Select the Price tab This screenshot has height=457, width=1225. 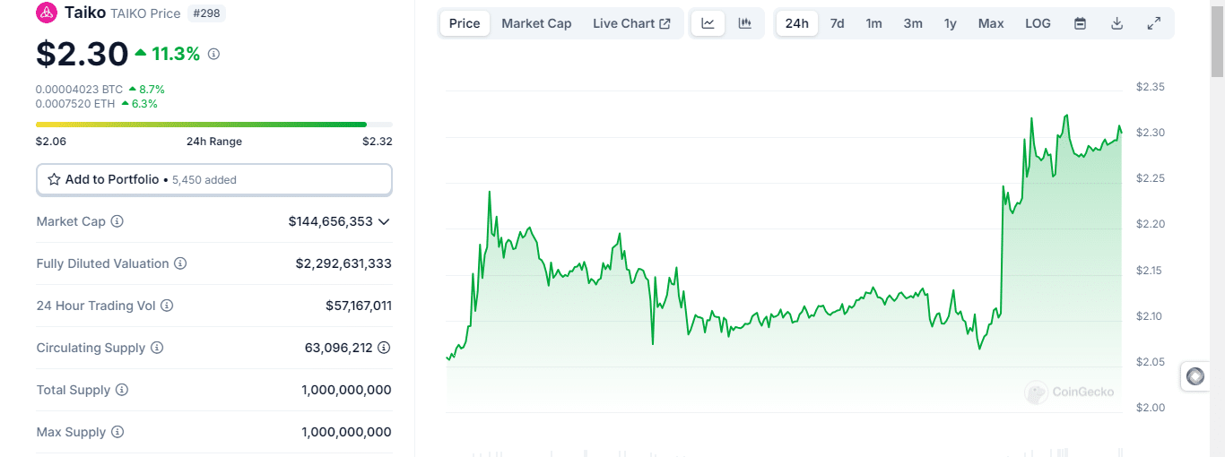[465, 23]
